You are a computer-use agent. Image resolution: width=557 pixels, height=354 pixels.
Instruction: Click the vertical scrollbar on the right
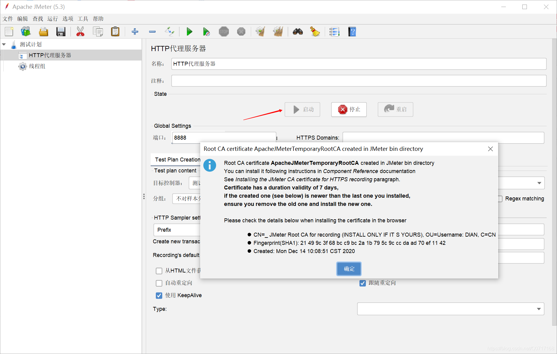click(x=555, y=182)
